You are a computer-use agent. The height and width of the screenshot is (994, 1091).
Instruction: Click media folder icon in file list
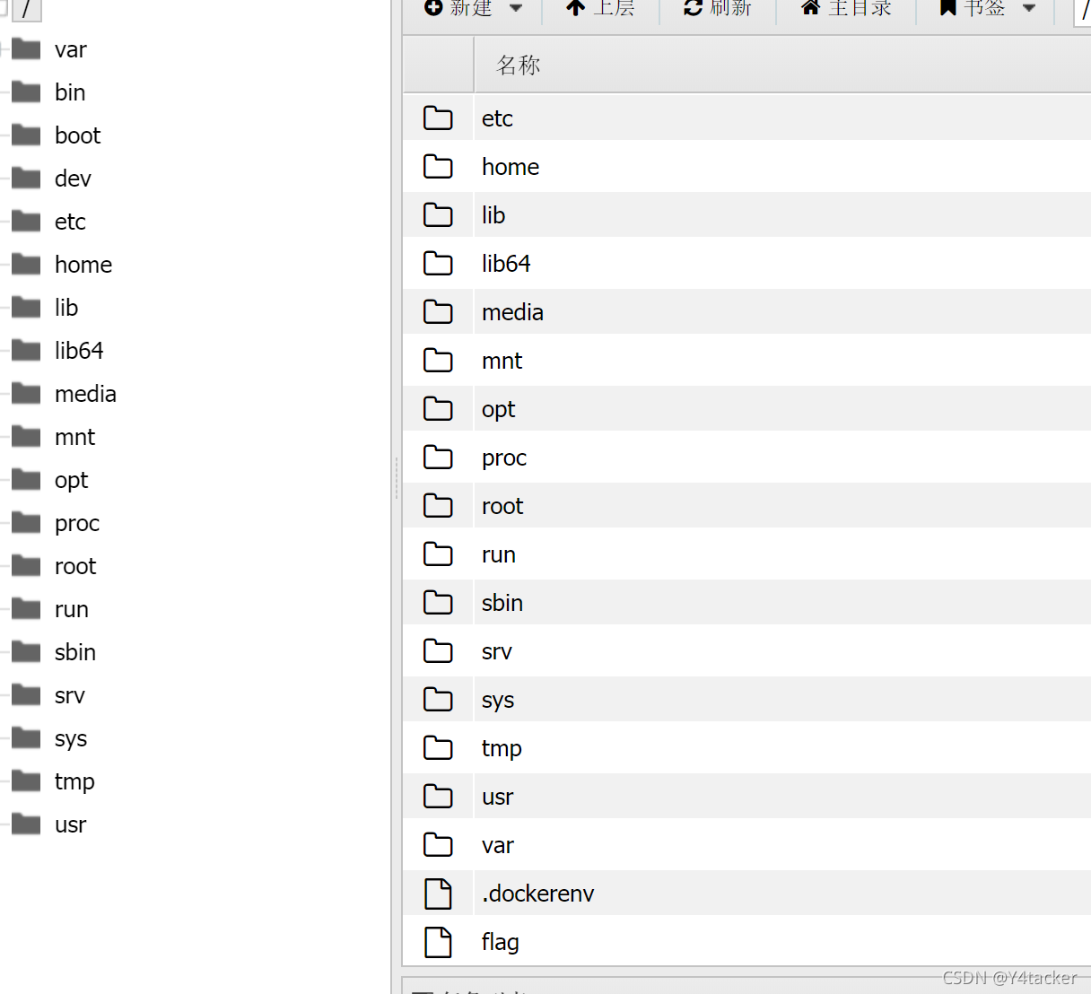(438, 311)
